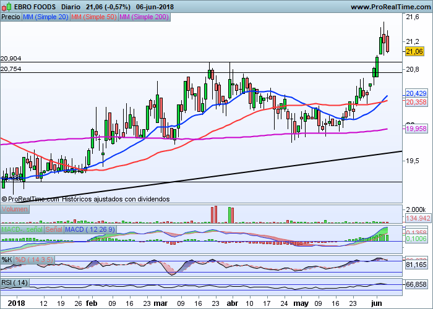Click the 20,8 price axis value
The image size is (433, 309).
point(413,69)
